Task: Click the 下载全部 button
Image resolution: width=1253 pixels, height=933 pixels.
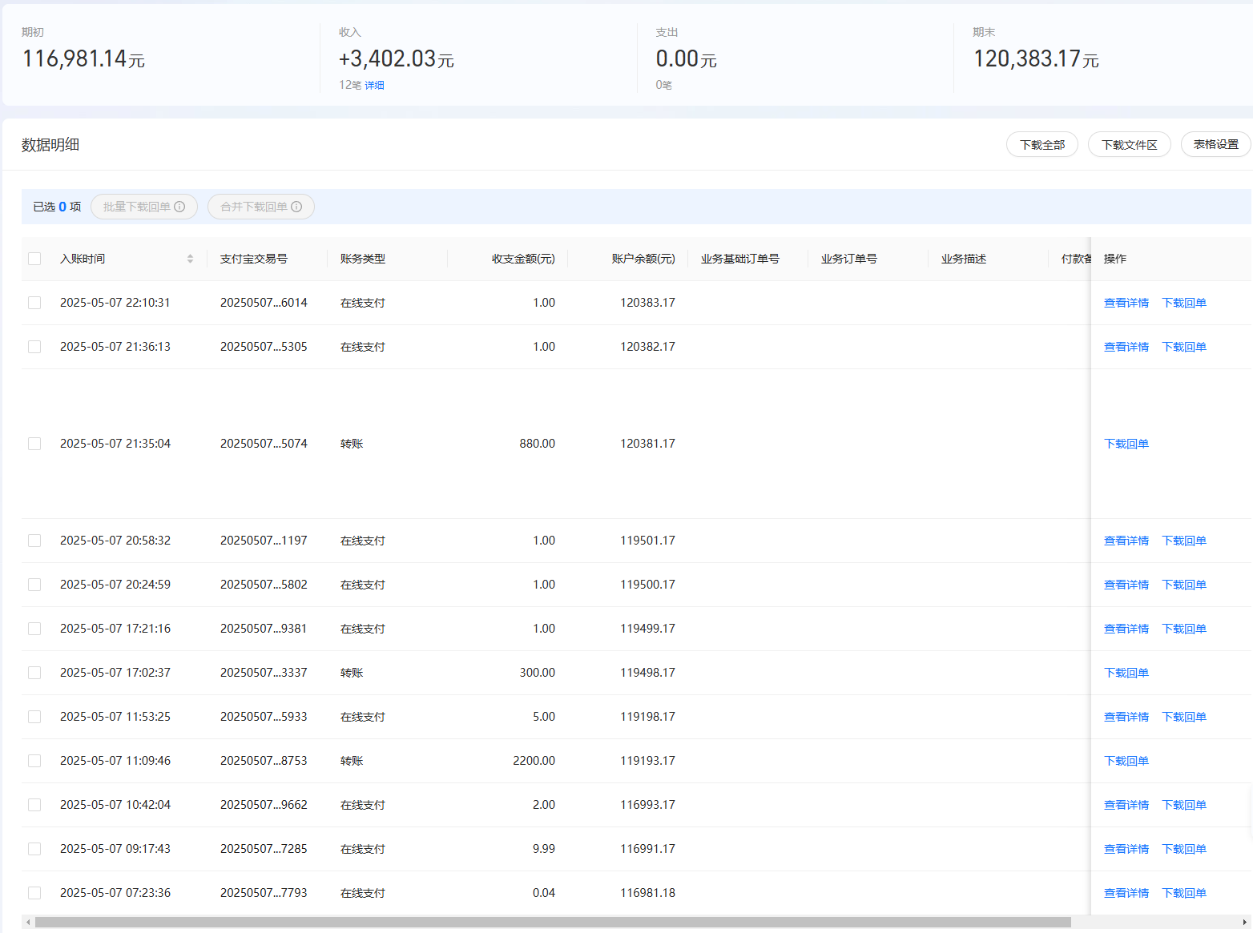Action: 1041,145
